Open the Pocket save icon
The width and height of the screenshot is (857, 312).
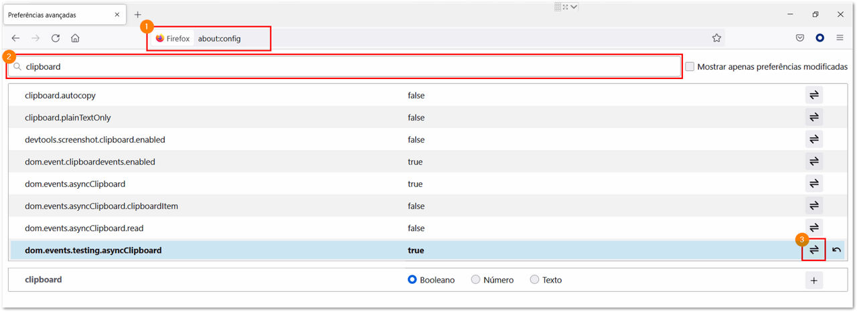point(800,38)
